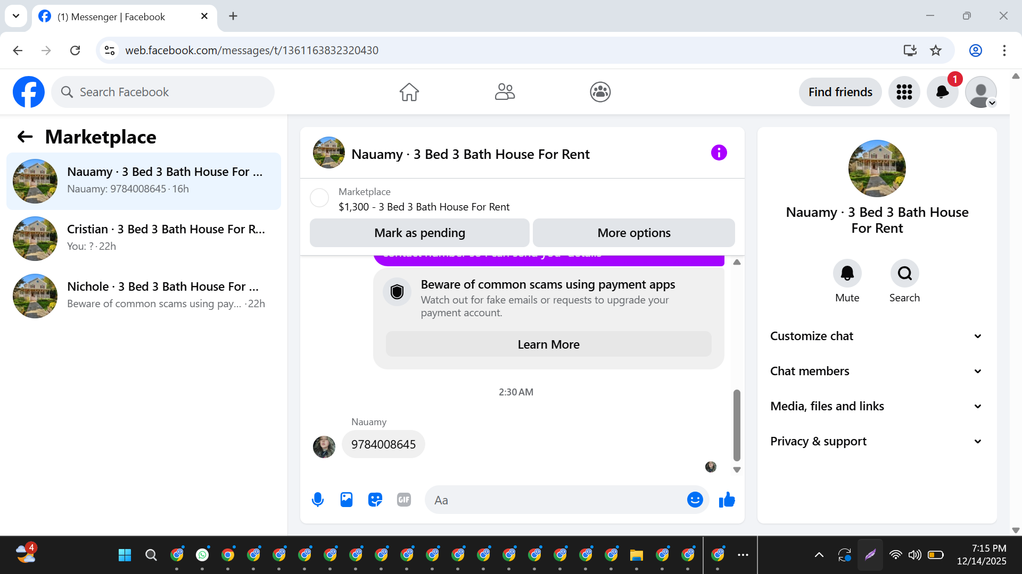Open the Nichole 3 Bed 3 Bath conversation

144,295
